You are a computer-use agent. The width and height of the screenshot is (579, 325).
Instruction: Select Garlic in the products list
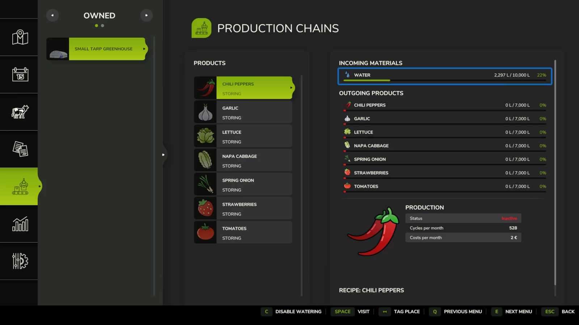pyautogui.click(x=254, y=112)
